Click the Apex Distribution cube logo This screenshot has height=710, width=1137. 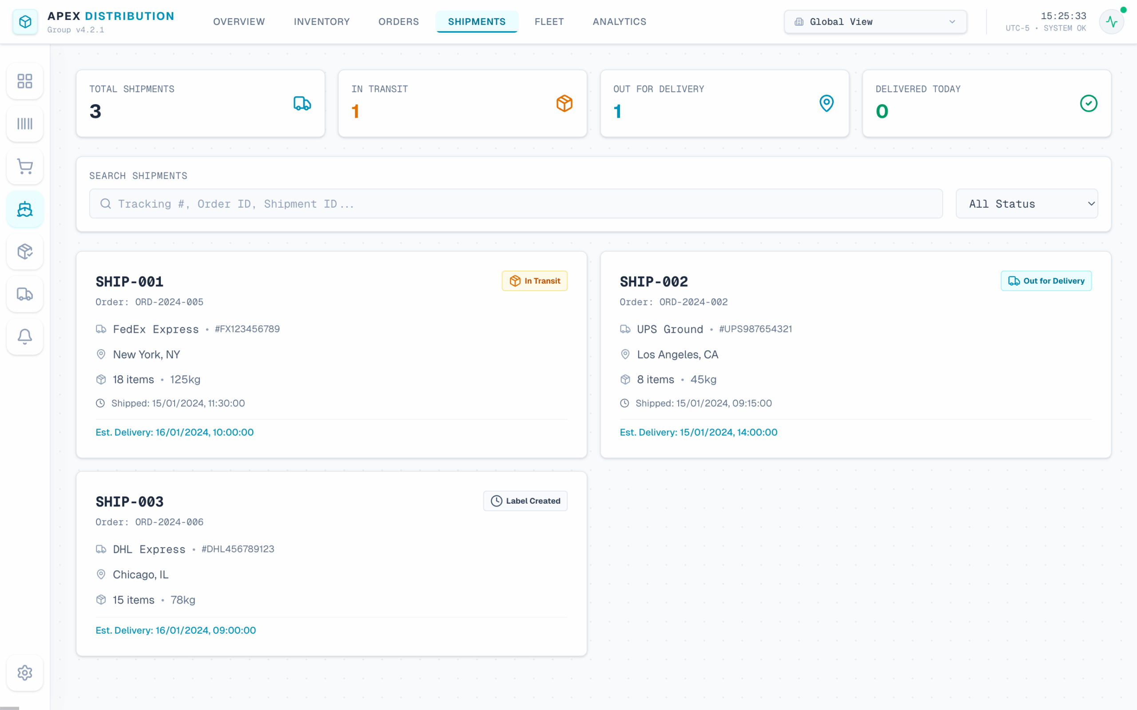[x=25, y=22]
